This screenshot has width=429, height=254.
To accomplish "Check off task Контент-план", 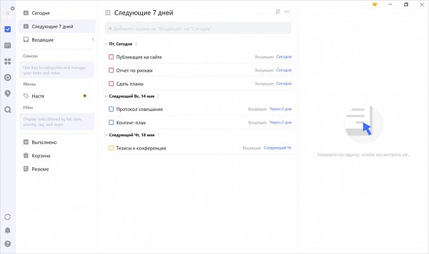I will [111, 123].
